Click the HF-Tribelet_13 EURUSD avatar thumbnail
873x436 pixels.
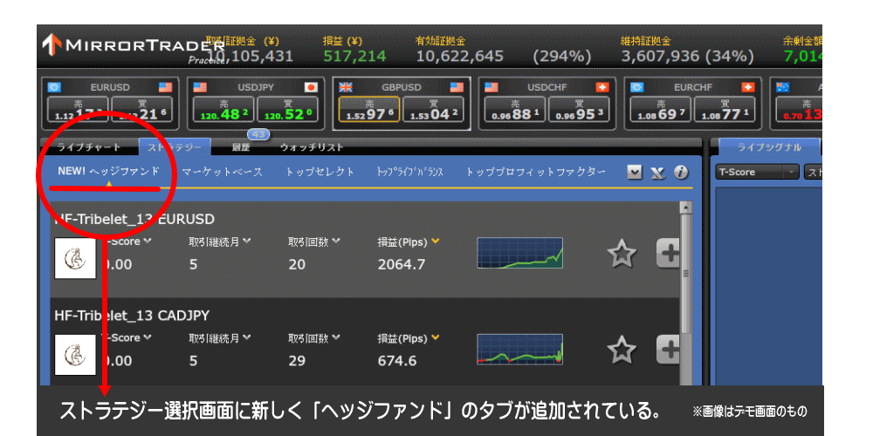(75, 259)
